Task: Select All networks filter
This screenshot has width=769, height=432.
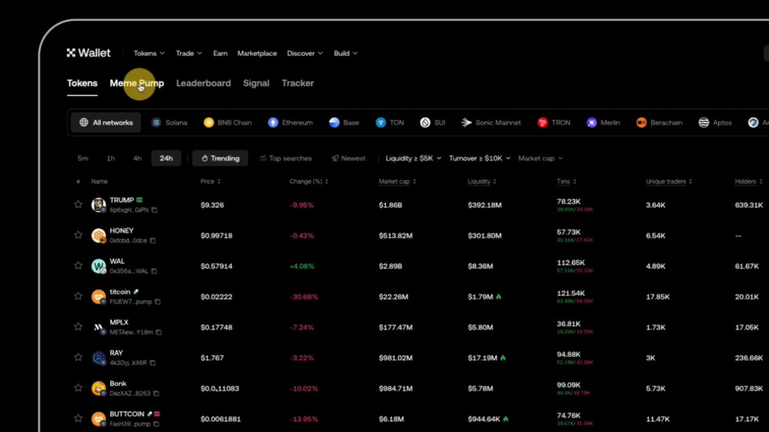Action: coord(106,122)
